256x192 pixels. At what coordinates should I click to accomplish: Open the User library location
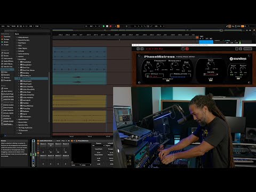click(x=7, y=91)
